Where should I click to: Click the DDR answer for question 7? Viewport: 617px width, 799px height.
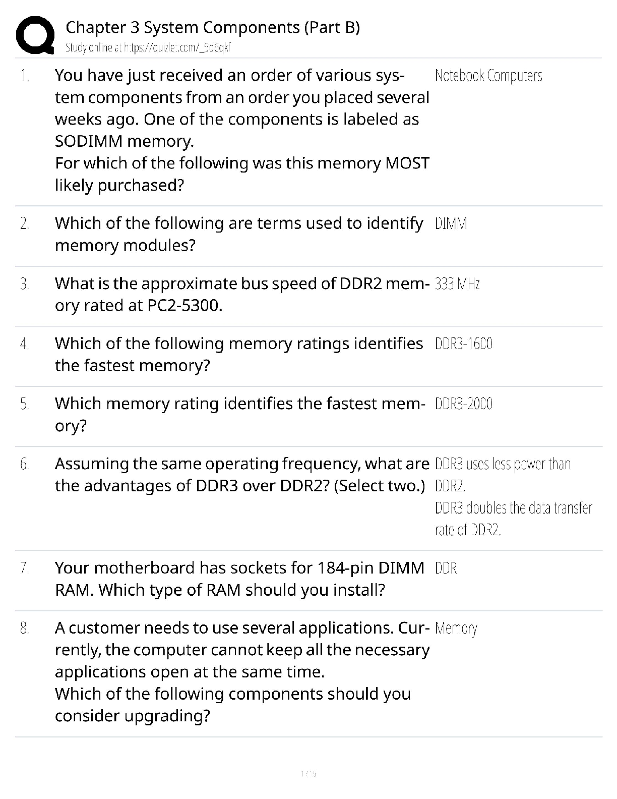coord(446,568)
